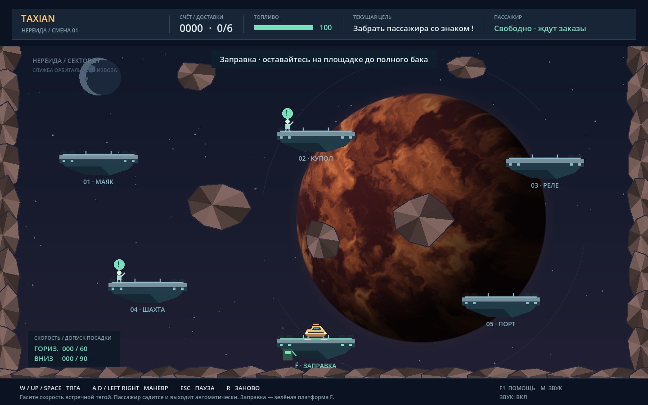Click the exclamation marker above Купол passenger
This screenshot has width=648, height=405.
click(288, 113)
